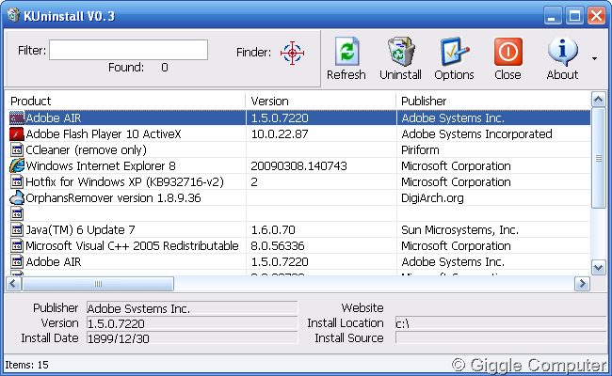This screenshot has width=612, height=376.
Task: Select Hotfix for Windows XP (KB932716-v2)
Action: (x=124, y=182)
